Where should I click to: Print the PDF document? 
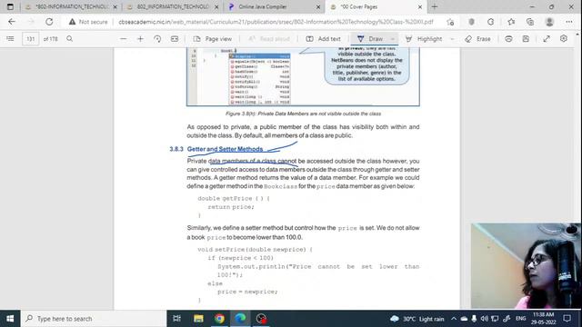pyautogui.click(x=508, y=38)
